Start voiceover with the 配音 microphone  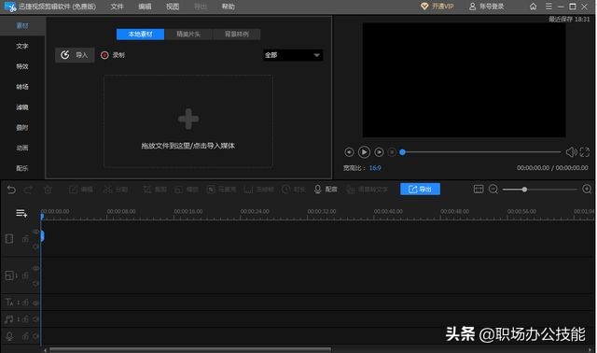click(326, 190)
